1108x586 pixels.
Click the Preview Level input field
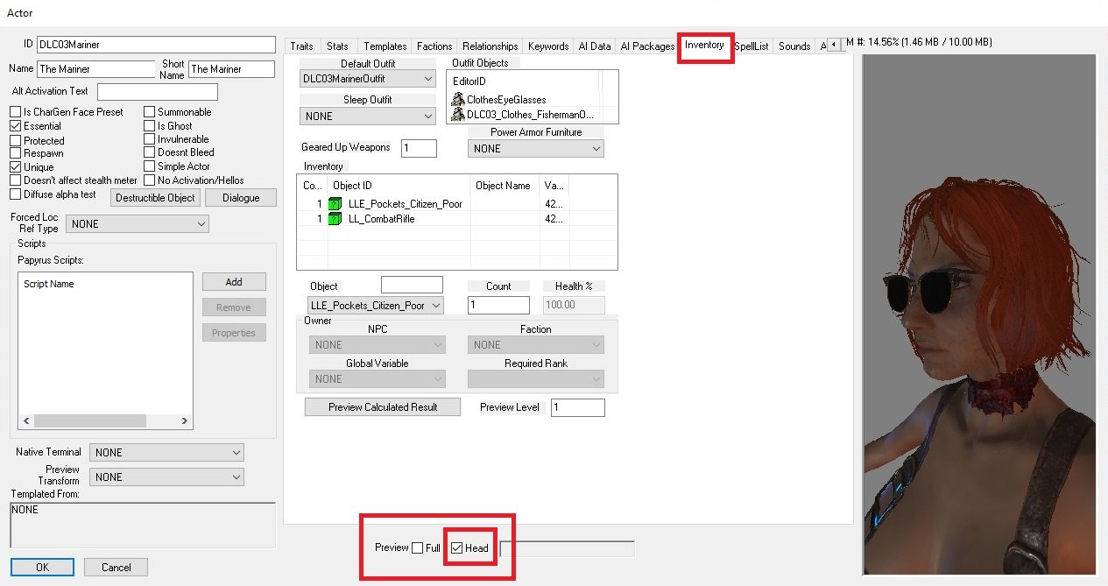(578, 408)
